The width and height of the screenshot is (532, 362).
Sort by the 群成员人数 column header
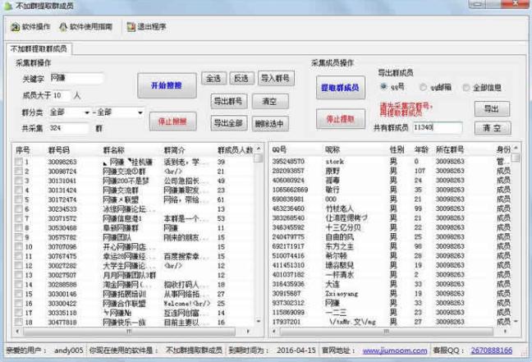tap(235, 150)
